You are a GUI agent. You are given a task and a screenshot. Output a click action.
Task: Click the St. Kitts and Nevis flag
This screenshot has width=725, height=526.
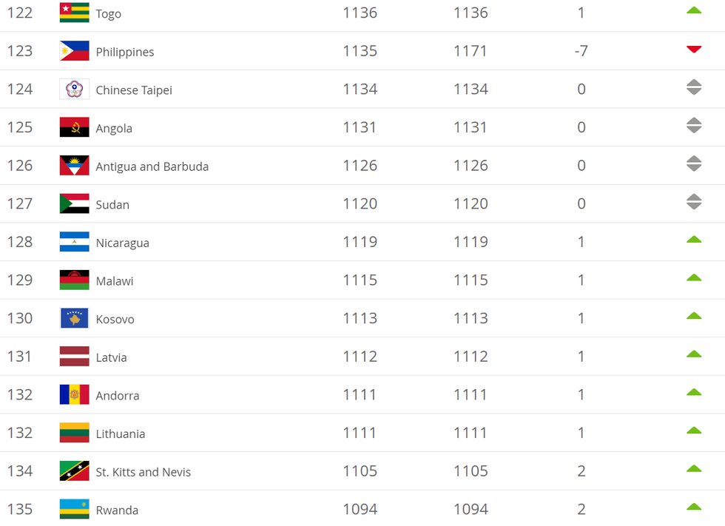click(74, 471)
